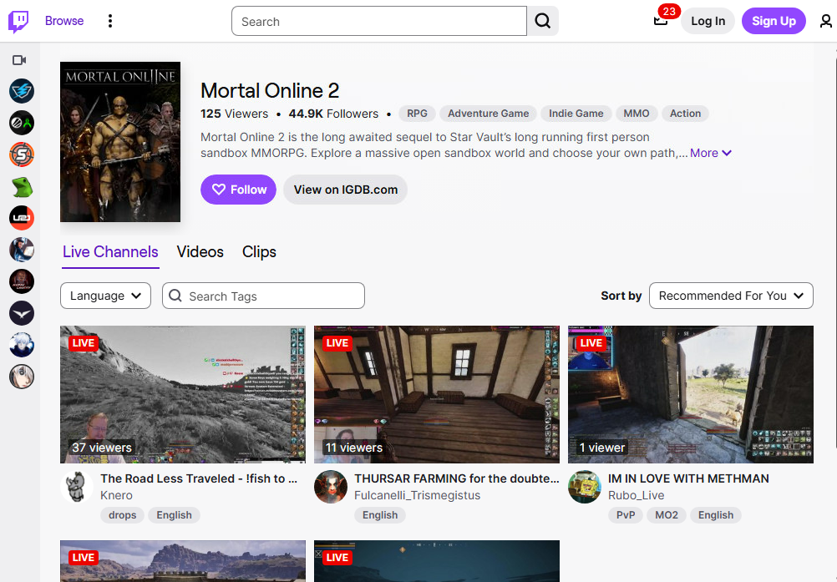Follow the Mortal Online 2 category
The image size is (837, 582).
[238, 190]
